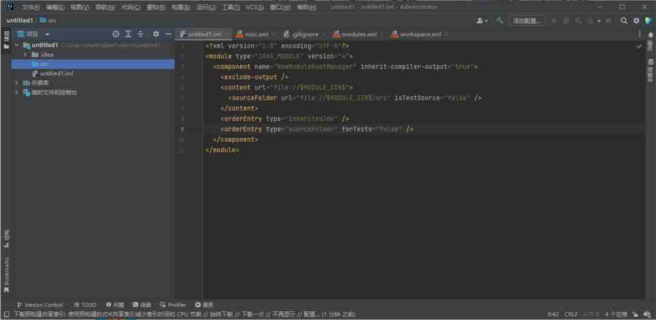Screen dimensions: 656x320
Task: Click the Expand All icon in Project panel
Action: (x=129, y=34)
